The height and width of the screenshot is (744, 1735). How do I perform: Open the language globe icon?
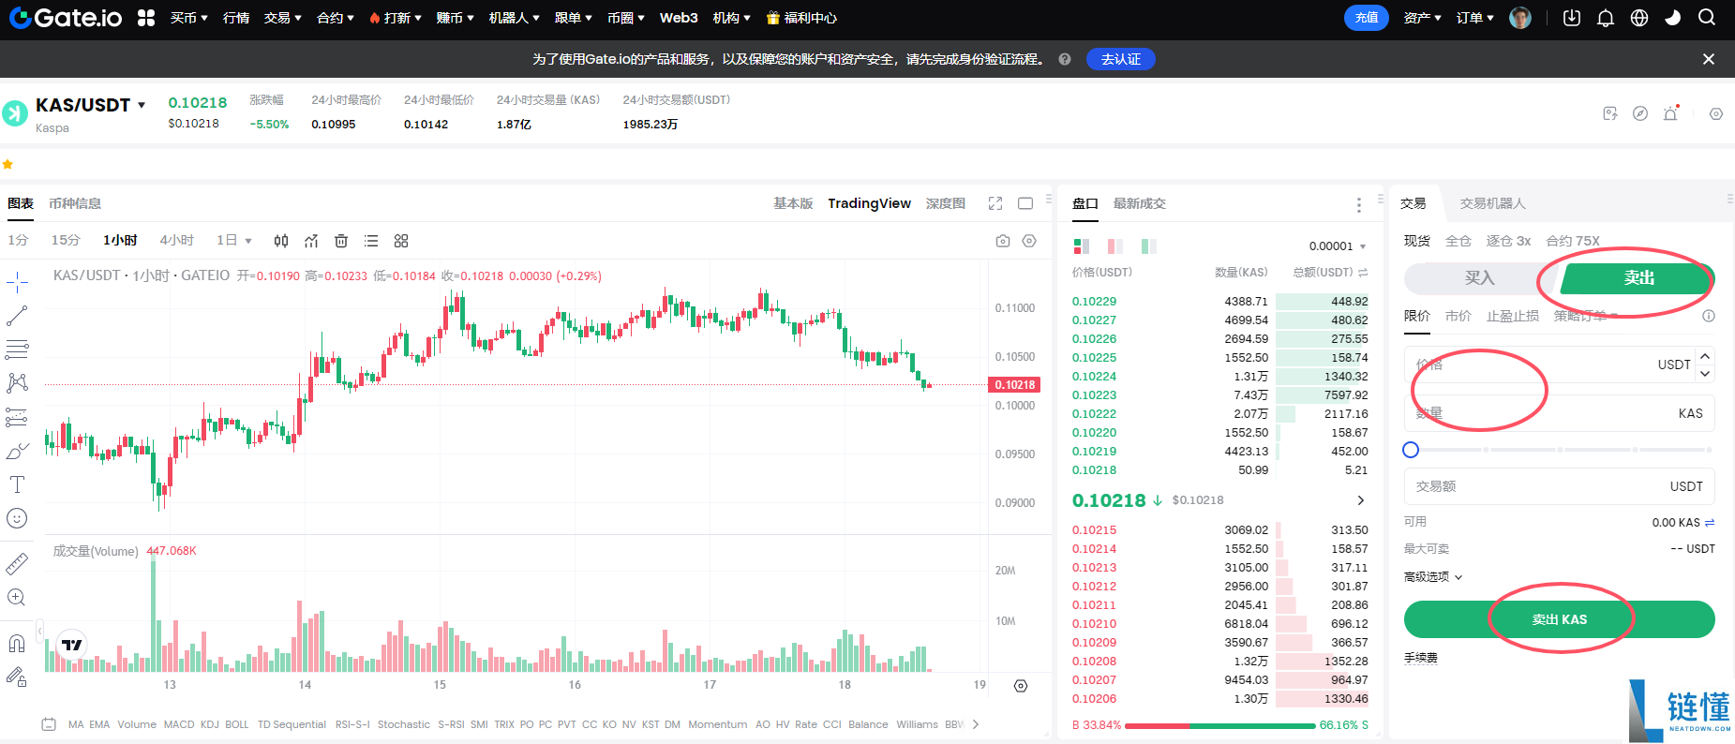pos(1639,18)
